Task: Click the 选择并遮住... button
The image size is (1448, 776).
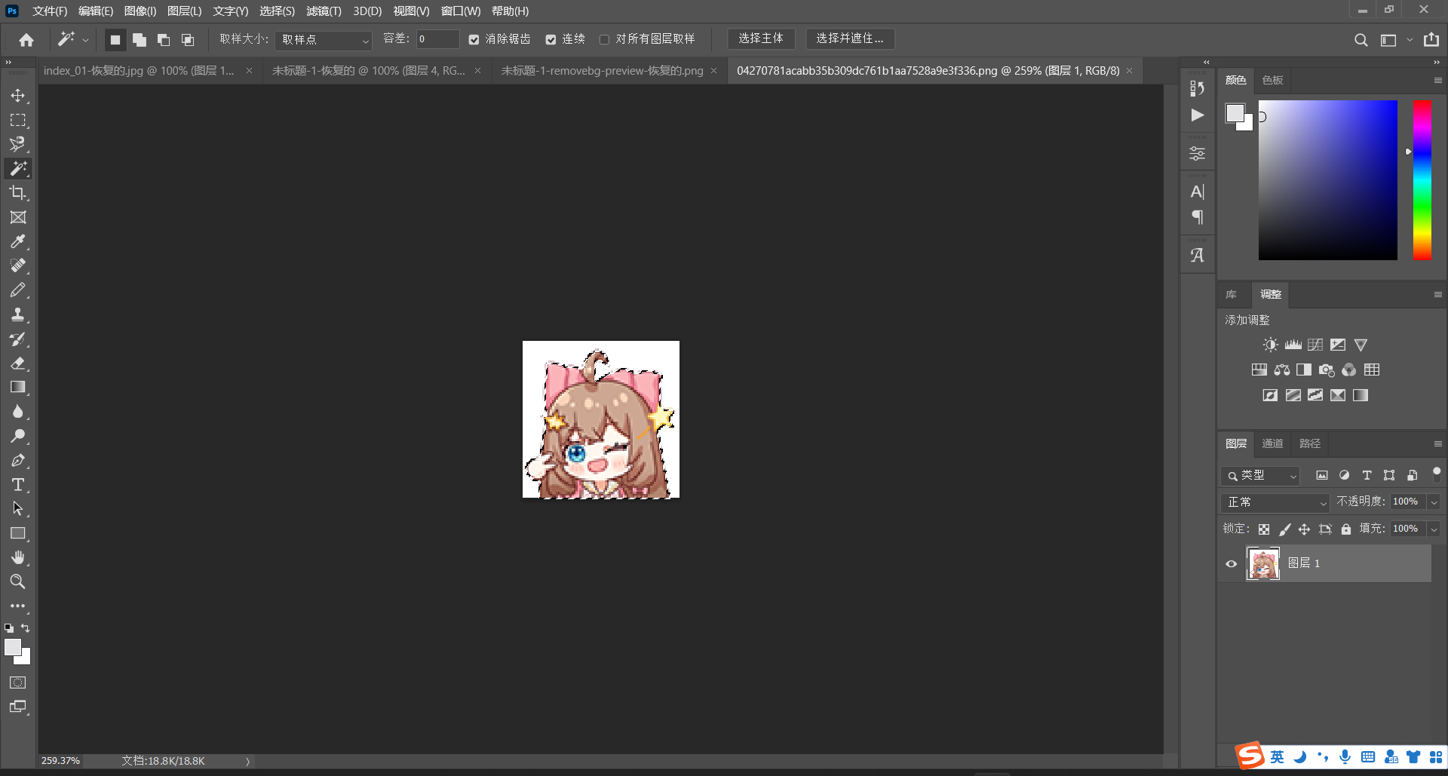Action: 850,39
